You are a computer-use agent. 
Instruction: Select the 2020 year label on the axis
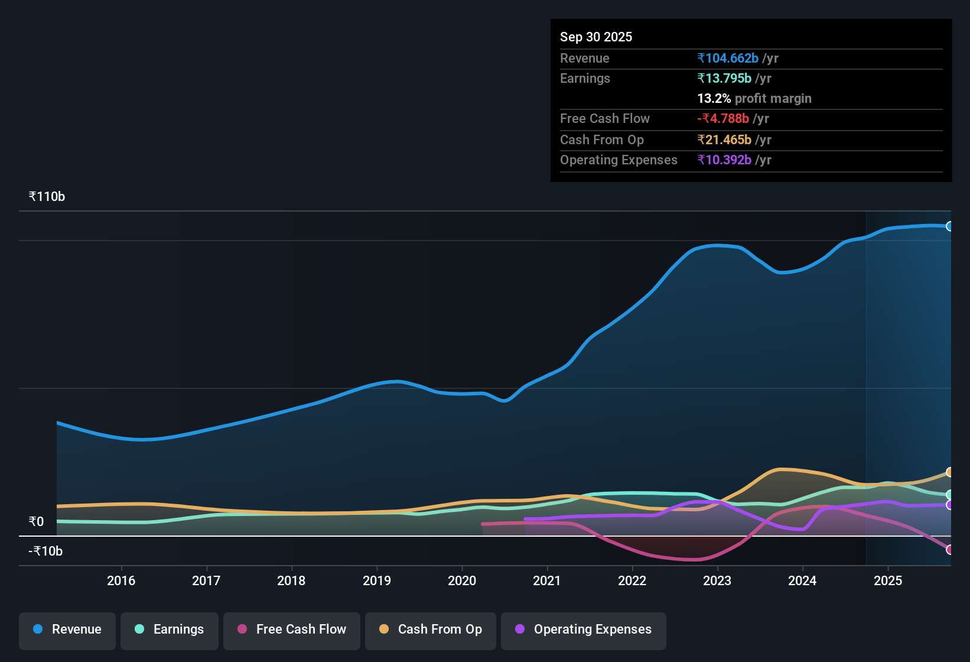[461, 581]
